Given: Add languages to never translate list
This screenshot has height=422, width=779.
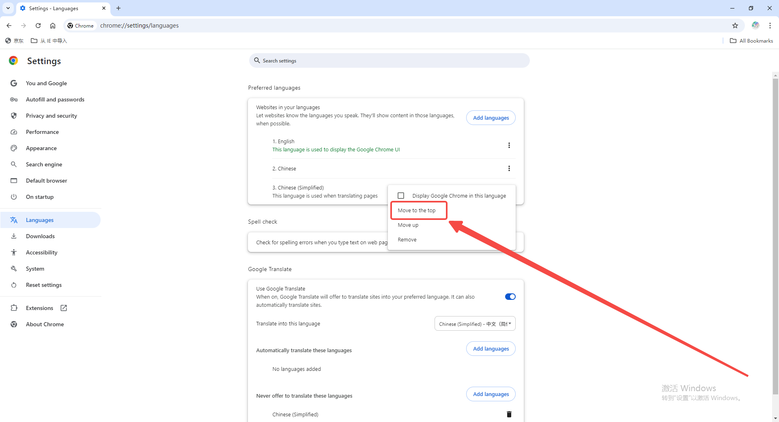Looking at the screenshot, I should coord(491,394).
